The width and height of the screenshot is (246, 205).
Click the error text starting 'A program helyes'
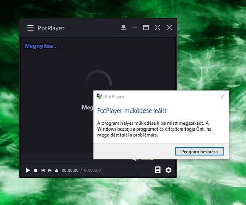(x=154, y=129)
